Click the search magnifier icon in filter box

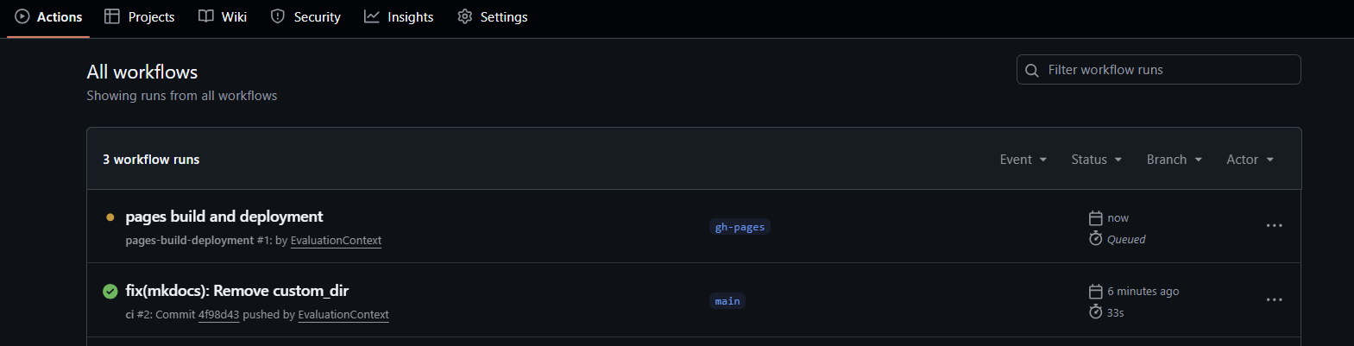pos(1032,71)
